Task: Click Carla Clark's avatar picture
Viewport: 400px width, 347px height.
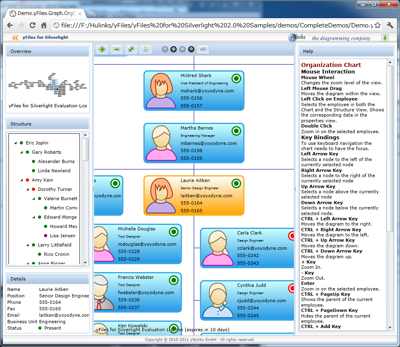Action: [218, 248]
